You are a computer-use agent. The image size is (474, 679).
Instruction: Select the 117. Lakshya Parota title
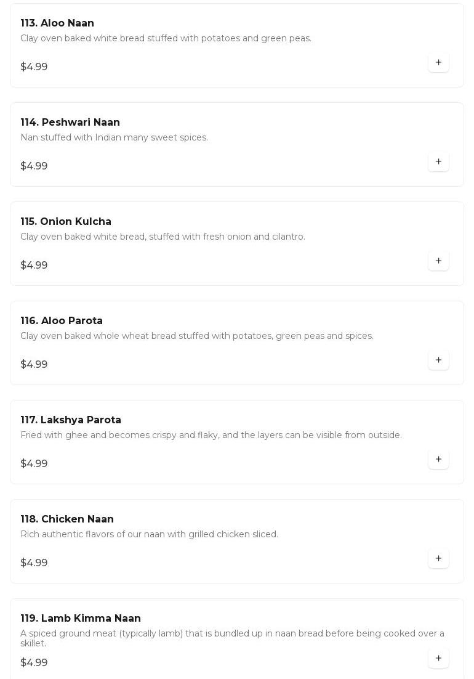71,420
